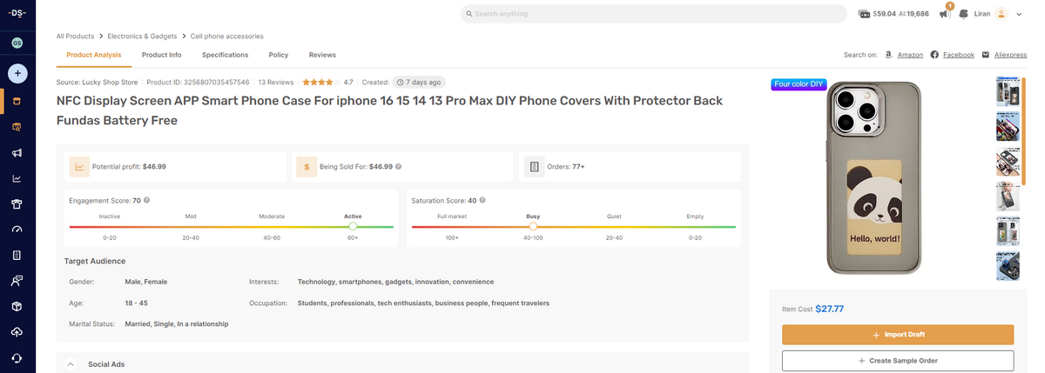
Task: Click the t-shirt icon in left sidebar
Action: [x=17, y=204]
